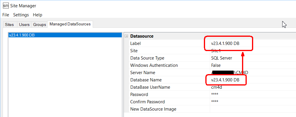
Task: Open the File menu
Action: 6,15
